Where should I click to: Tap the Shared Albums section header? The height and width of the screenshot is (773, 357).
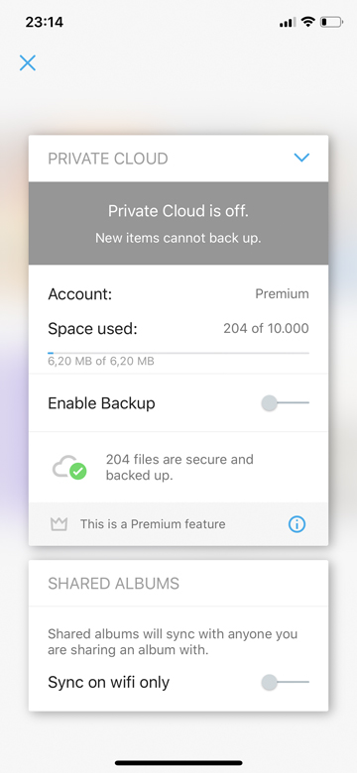(x=113, y=584)
